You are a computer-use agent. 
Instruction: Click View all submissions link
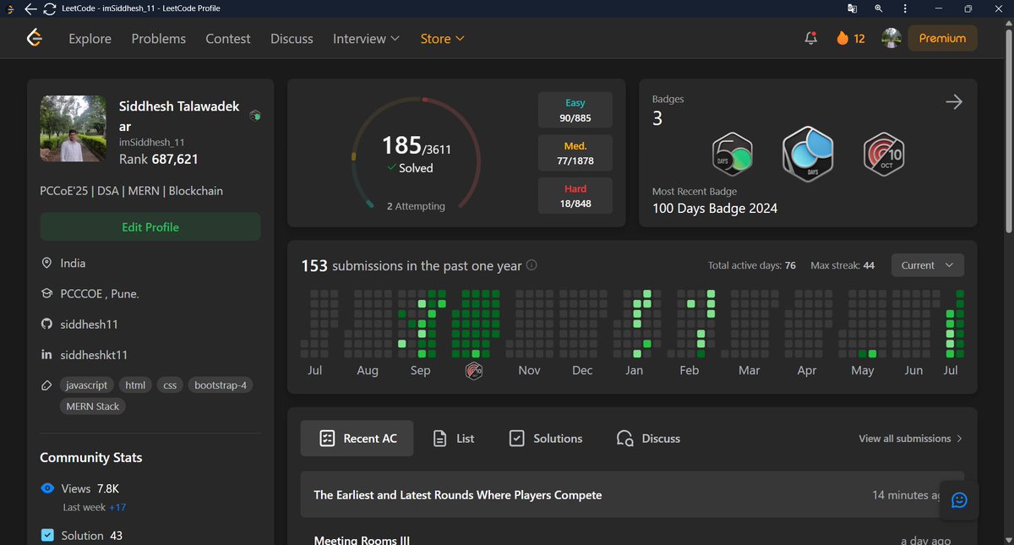point(911,439)
